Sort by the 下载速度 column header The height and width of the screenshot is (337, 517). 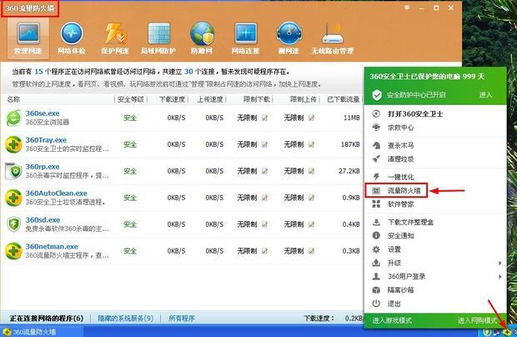172,99
